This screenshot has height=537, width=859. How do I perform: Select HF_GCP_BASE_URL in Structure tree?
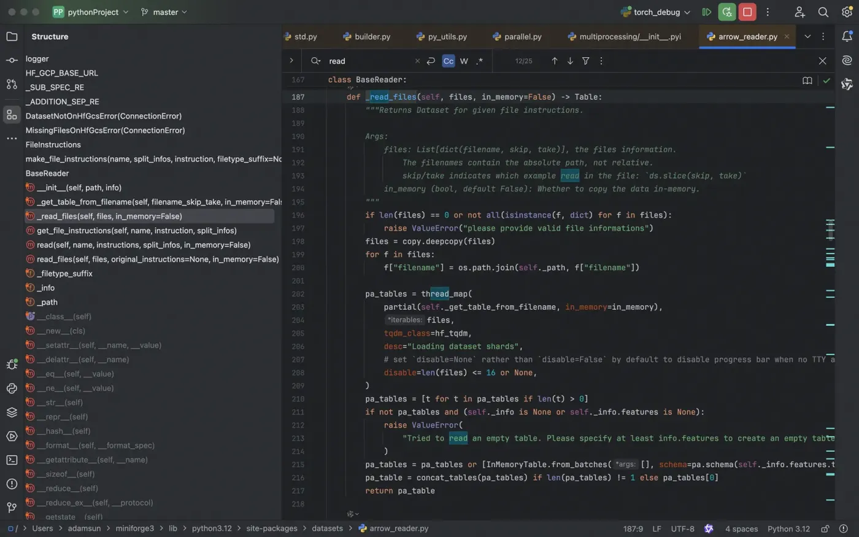tap(62, 73)
